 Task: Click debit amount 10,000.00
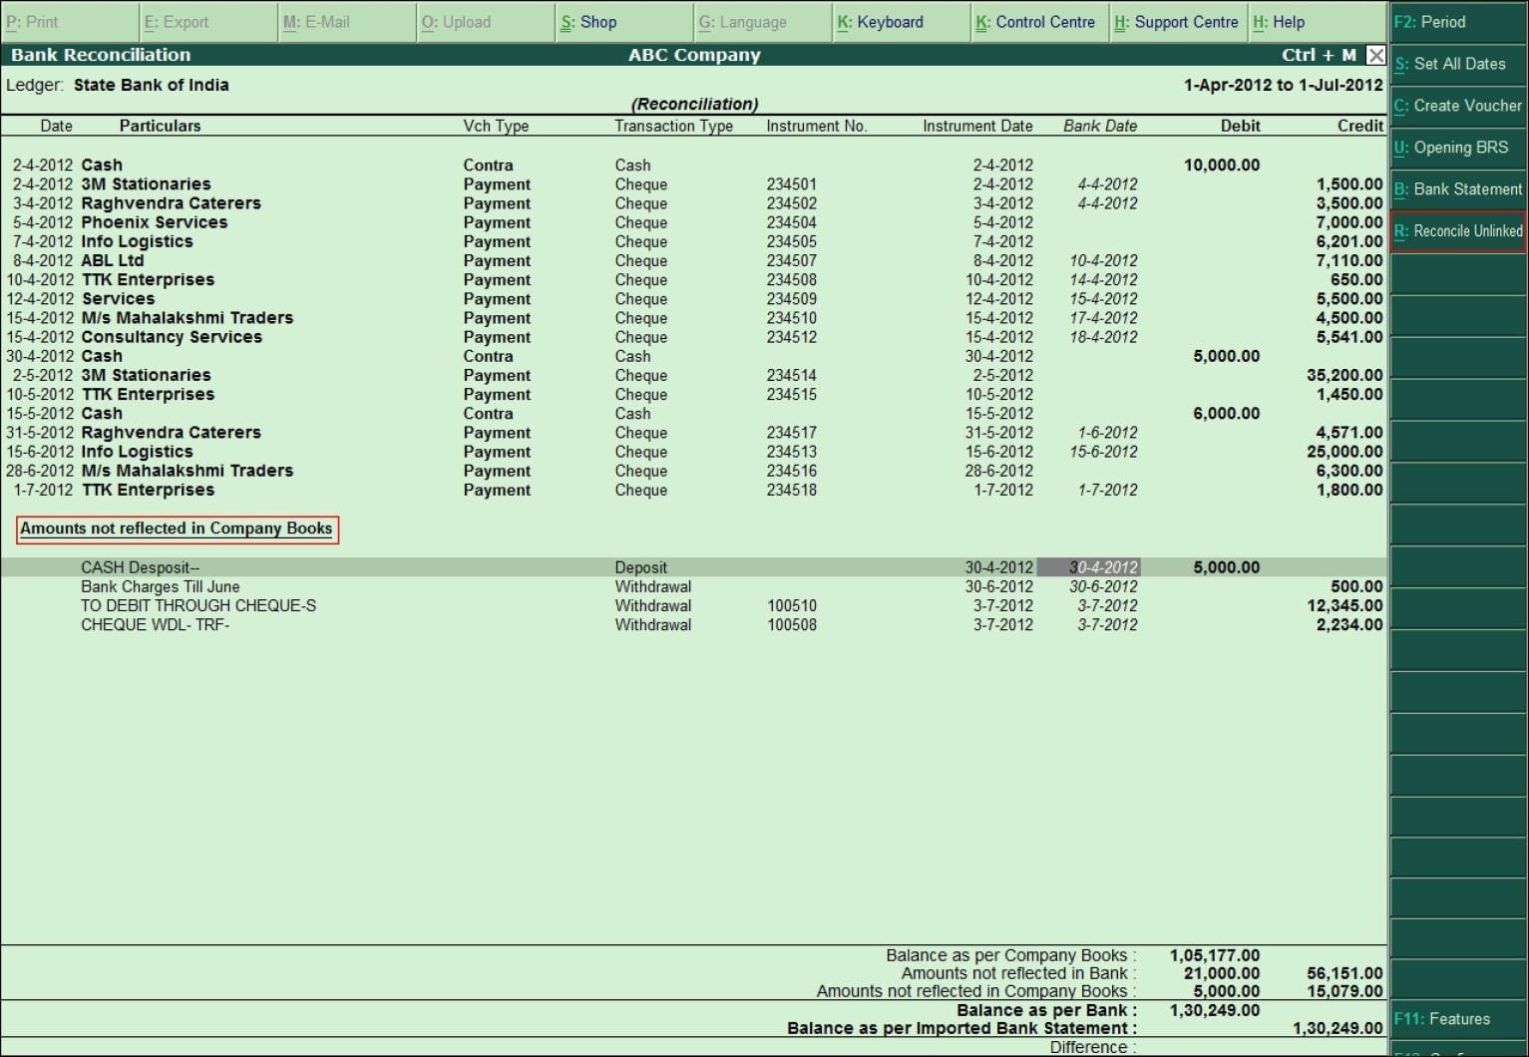point(1222,166)
